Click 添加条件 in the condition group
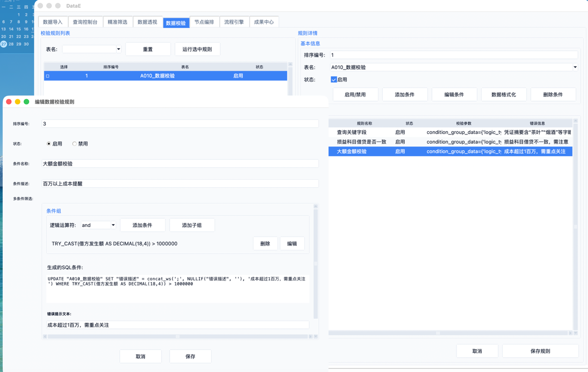Image resolution: width=588 pixels, height=372 pixels. coord(142,225)
